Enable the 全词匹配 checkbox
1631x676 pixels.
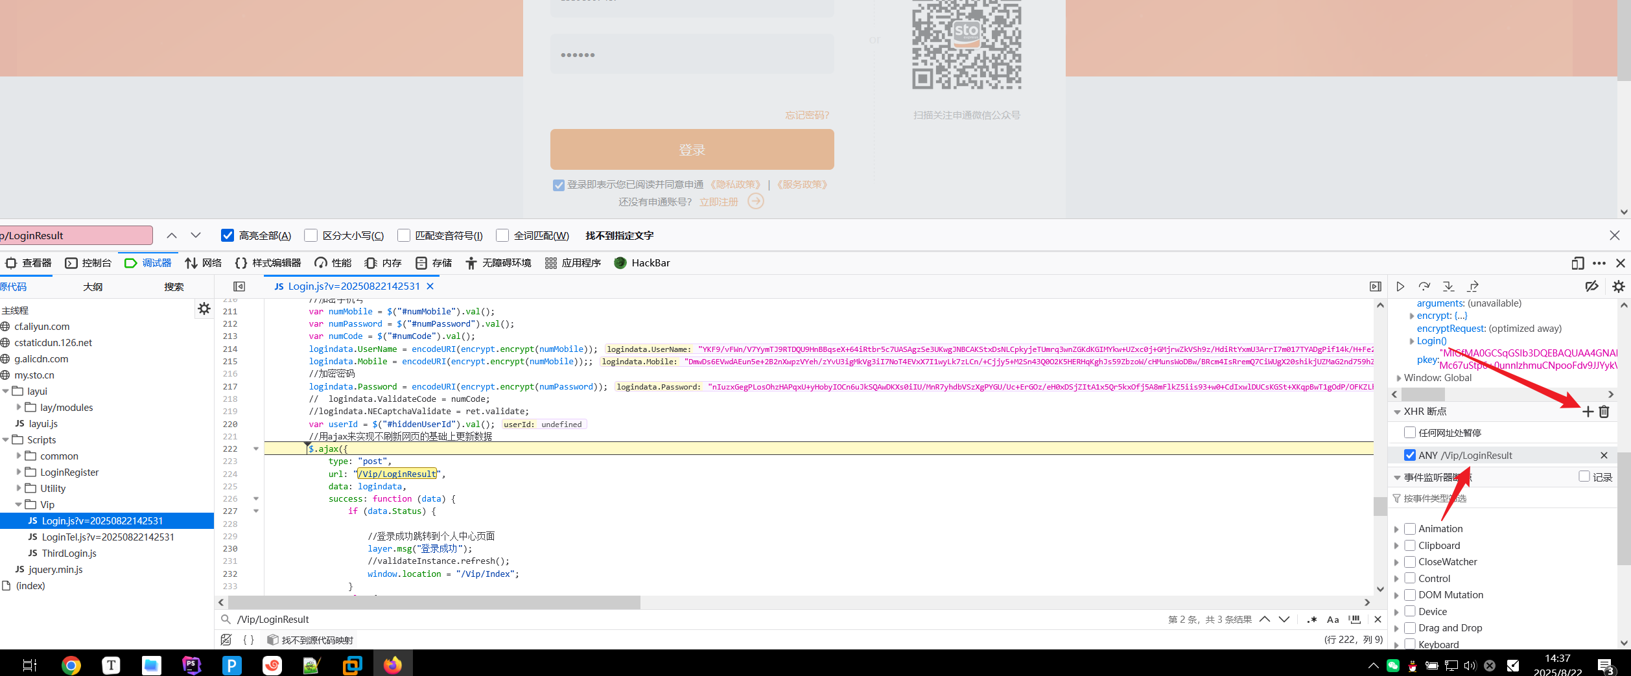click(502, 235)
